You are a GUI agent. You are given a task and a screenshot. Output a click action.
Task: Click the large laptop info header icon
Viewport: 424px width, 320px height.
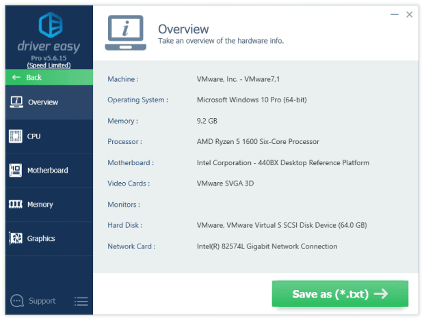coord(125,33)
